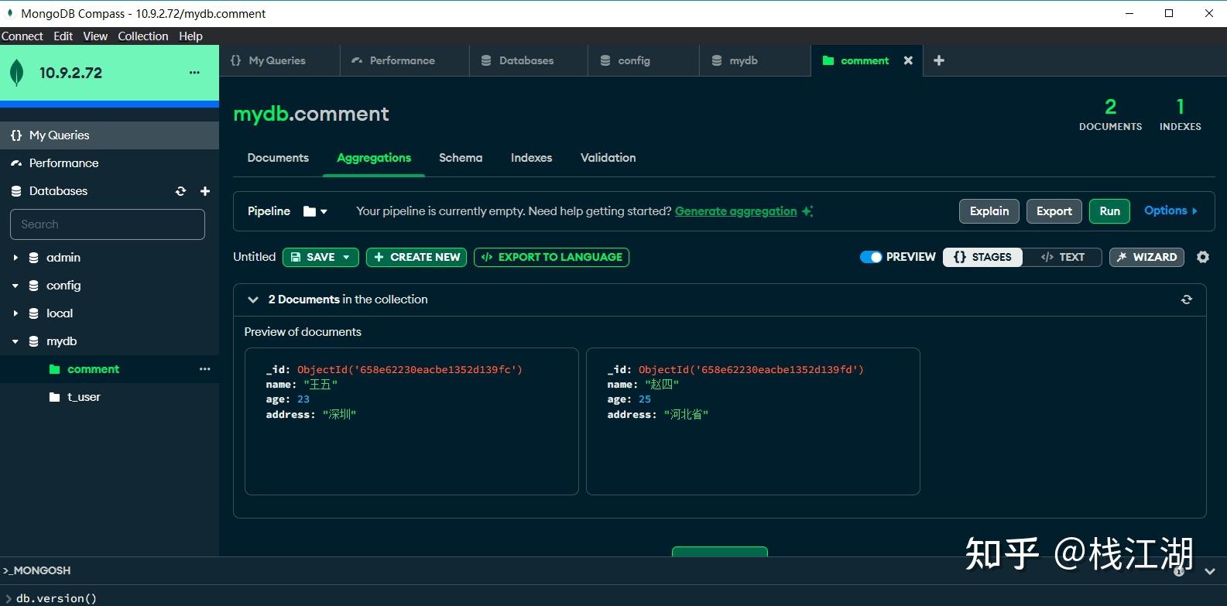Click EXPORT TO LANGUAGE button
Screen dimensions: 1227x606
click(x=551, y=257)
